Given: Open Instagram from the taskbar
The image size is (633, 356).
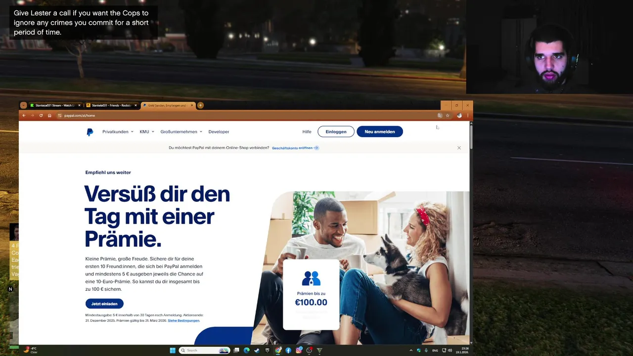Looking at the screenshot, I should point(299,351).
